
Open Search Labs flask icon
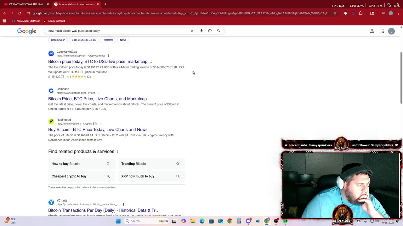pyautogui.click(x=372, y=31)
